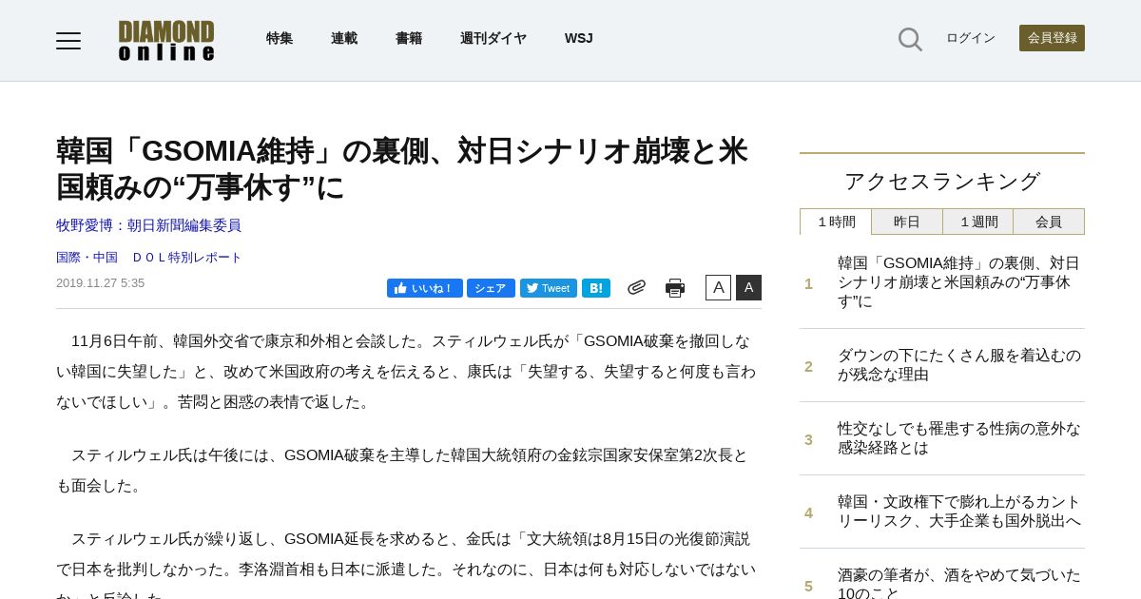Viewport: 1141px width, 599px height.
Task: Open 特集 in the top navigation
Action: [x=280, y=38]
